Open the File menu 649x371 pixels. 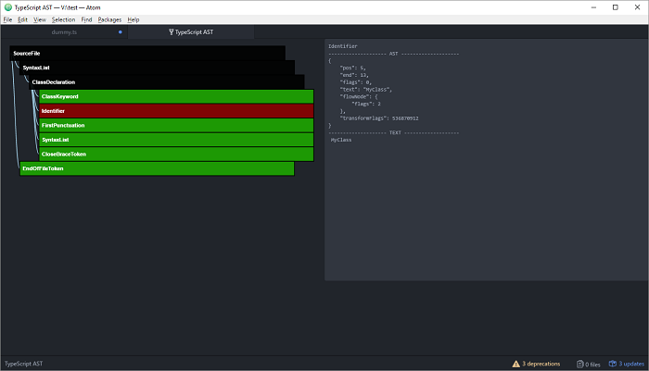tap(7, 19)
